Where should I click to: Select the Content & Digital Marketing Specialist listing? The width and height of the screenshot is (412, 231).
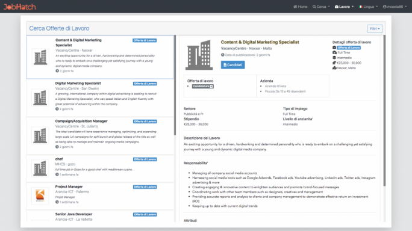[100, 57]
